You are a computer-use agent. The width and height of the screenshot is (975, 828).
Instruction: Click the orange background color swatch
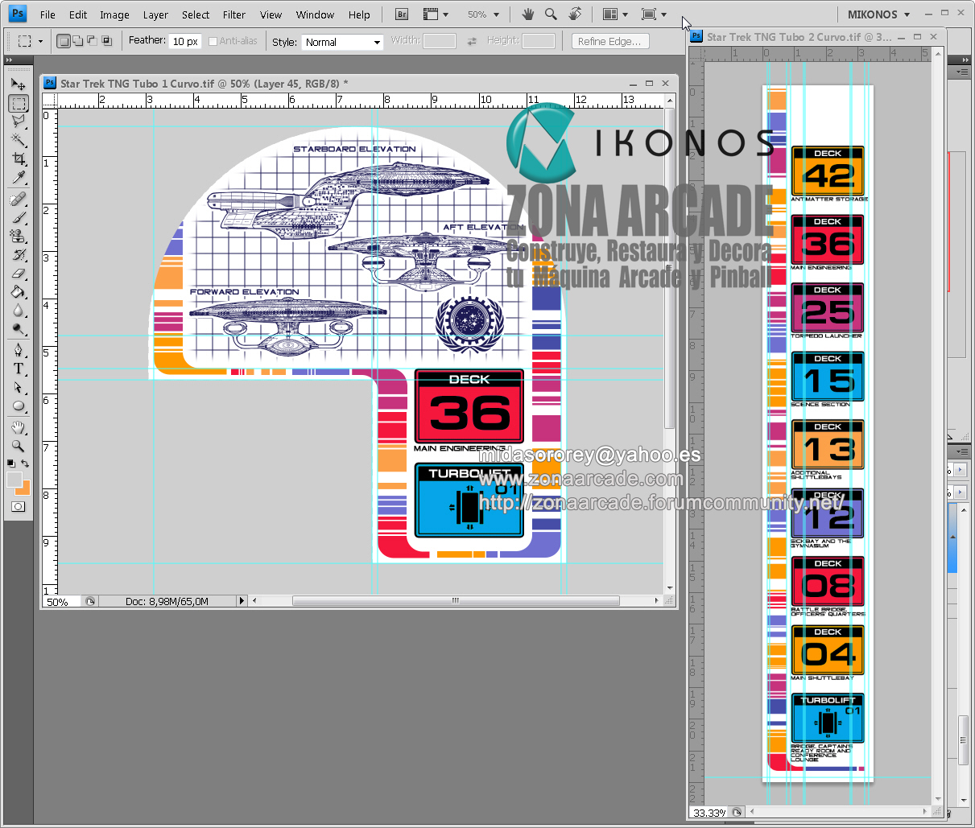click(23, 488)
